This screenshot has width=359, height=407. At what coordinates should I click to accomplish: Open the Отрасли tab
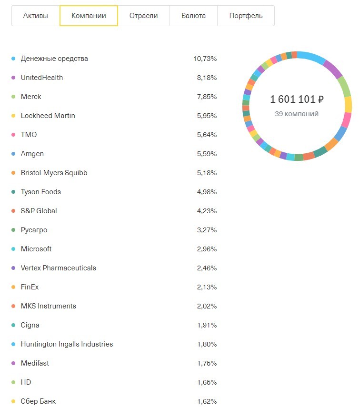pos(143,16)
